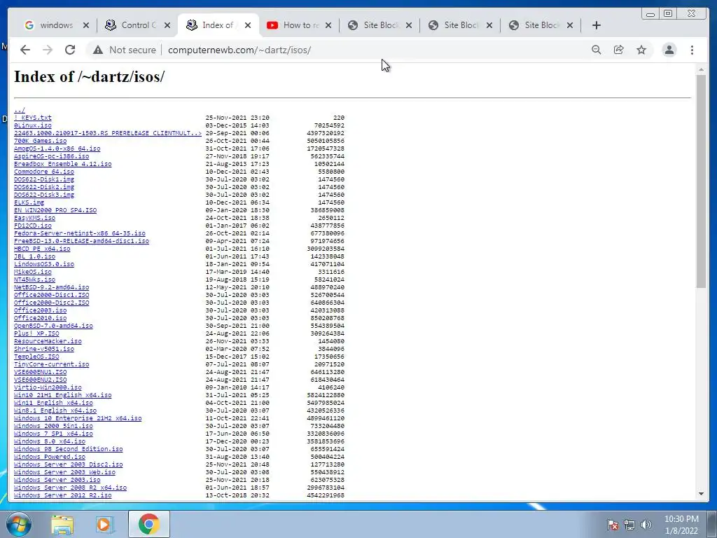
Task: Launch Windows Media Player from taskbar
Action: [104, 524]
